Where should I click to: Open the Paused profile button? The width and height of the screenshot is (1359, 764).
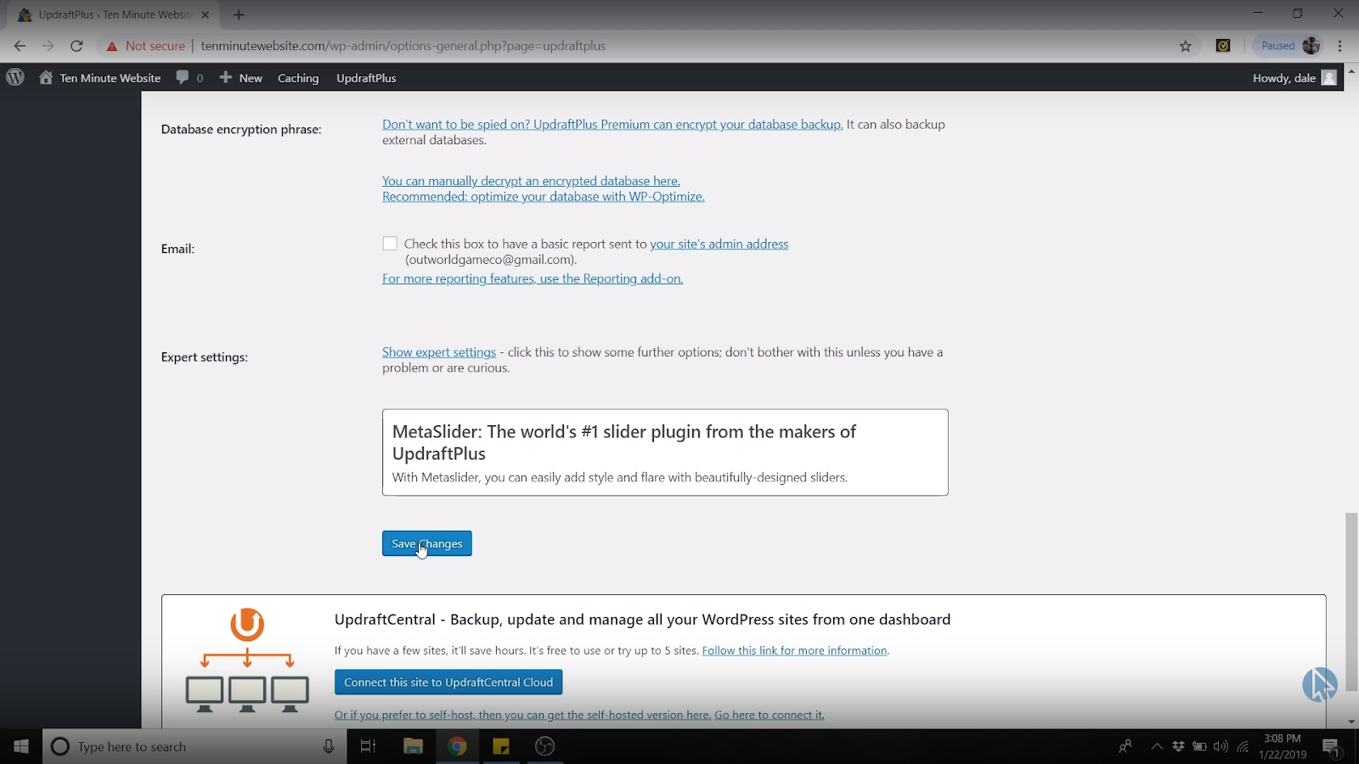[1289, 46]
